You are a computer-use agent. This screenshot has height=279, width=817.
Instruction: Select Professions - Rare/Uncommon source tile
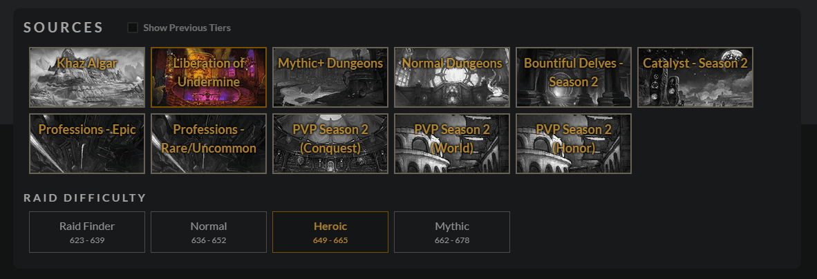[209, 144]
